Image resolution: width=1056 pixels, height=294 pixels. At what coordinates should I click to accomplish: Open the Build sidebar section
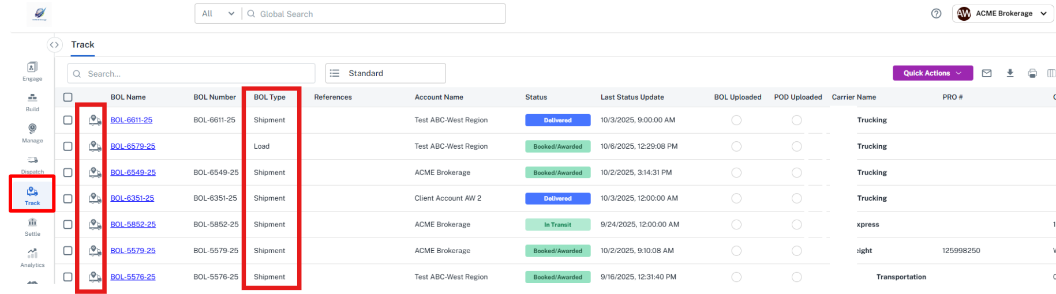pyautogui.click(x=32, y=102)
